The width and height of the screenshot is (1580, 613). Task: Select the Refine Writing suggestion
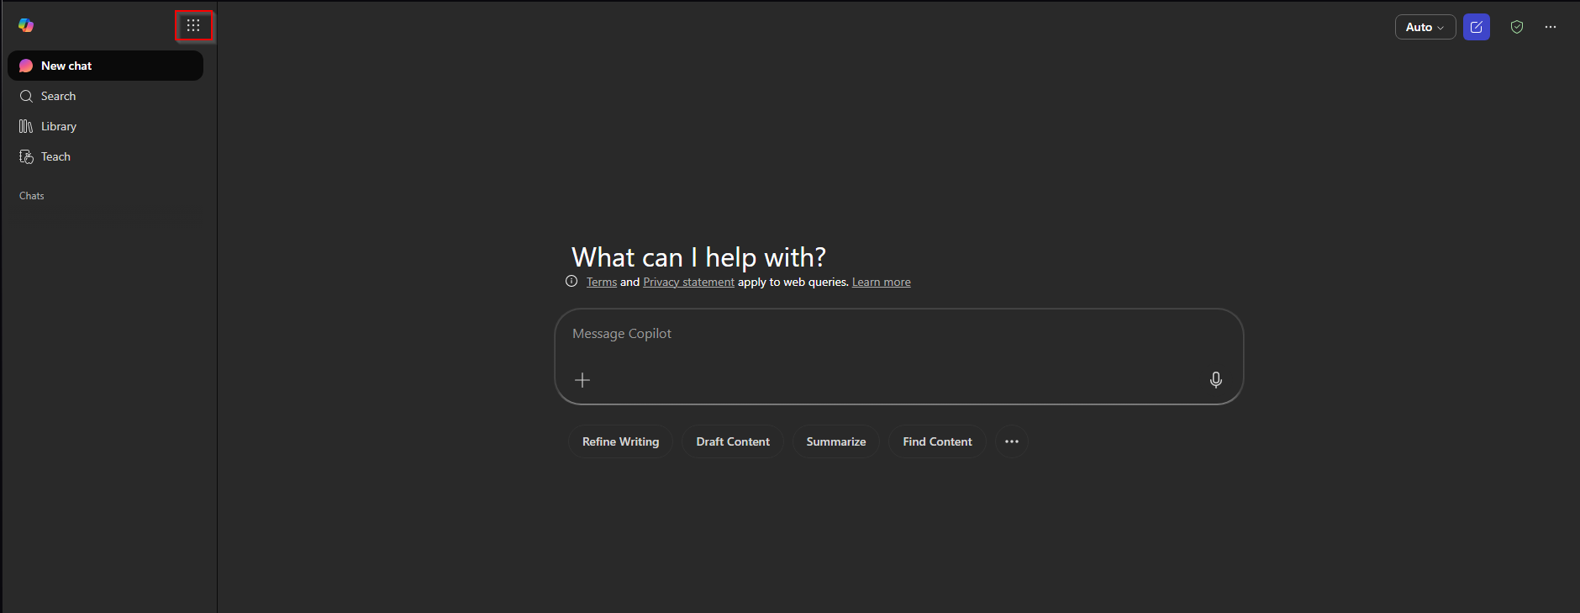point(621,441)
